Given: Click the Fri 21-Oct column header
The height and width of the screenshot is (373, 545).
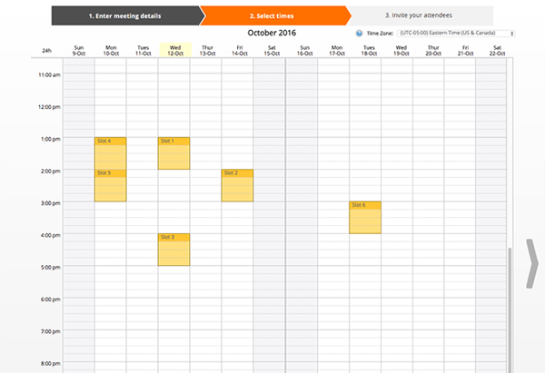Looking at the screenshot, I should coord(465,50).
